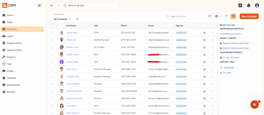Click the filter funnel icon
This screenshot has width=264, height=115.
(226, 16)
